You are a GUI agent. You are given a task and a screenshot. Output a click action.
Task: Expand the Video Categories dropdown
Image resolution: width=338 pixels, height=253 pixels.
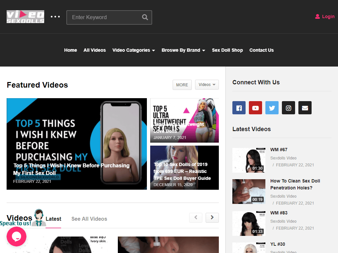pyautogui.click(x=133, y=50)
